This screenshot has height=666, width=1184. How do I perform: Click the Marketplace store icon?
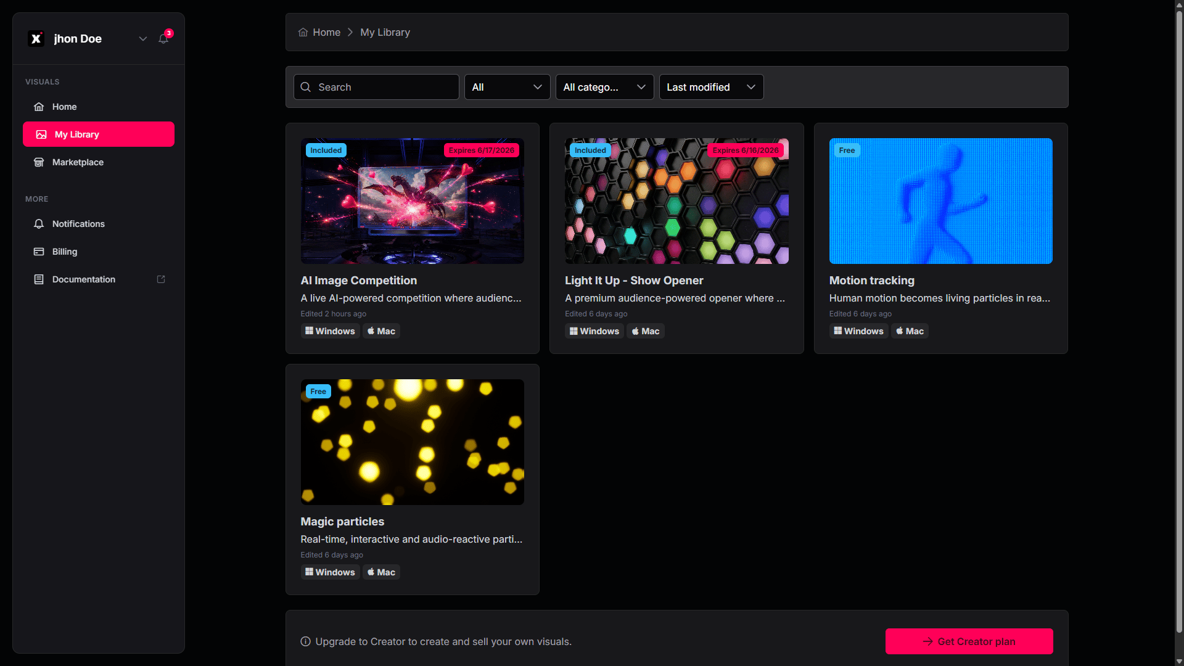39,162
